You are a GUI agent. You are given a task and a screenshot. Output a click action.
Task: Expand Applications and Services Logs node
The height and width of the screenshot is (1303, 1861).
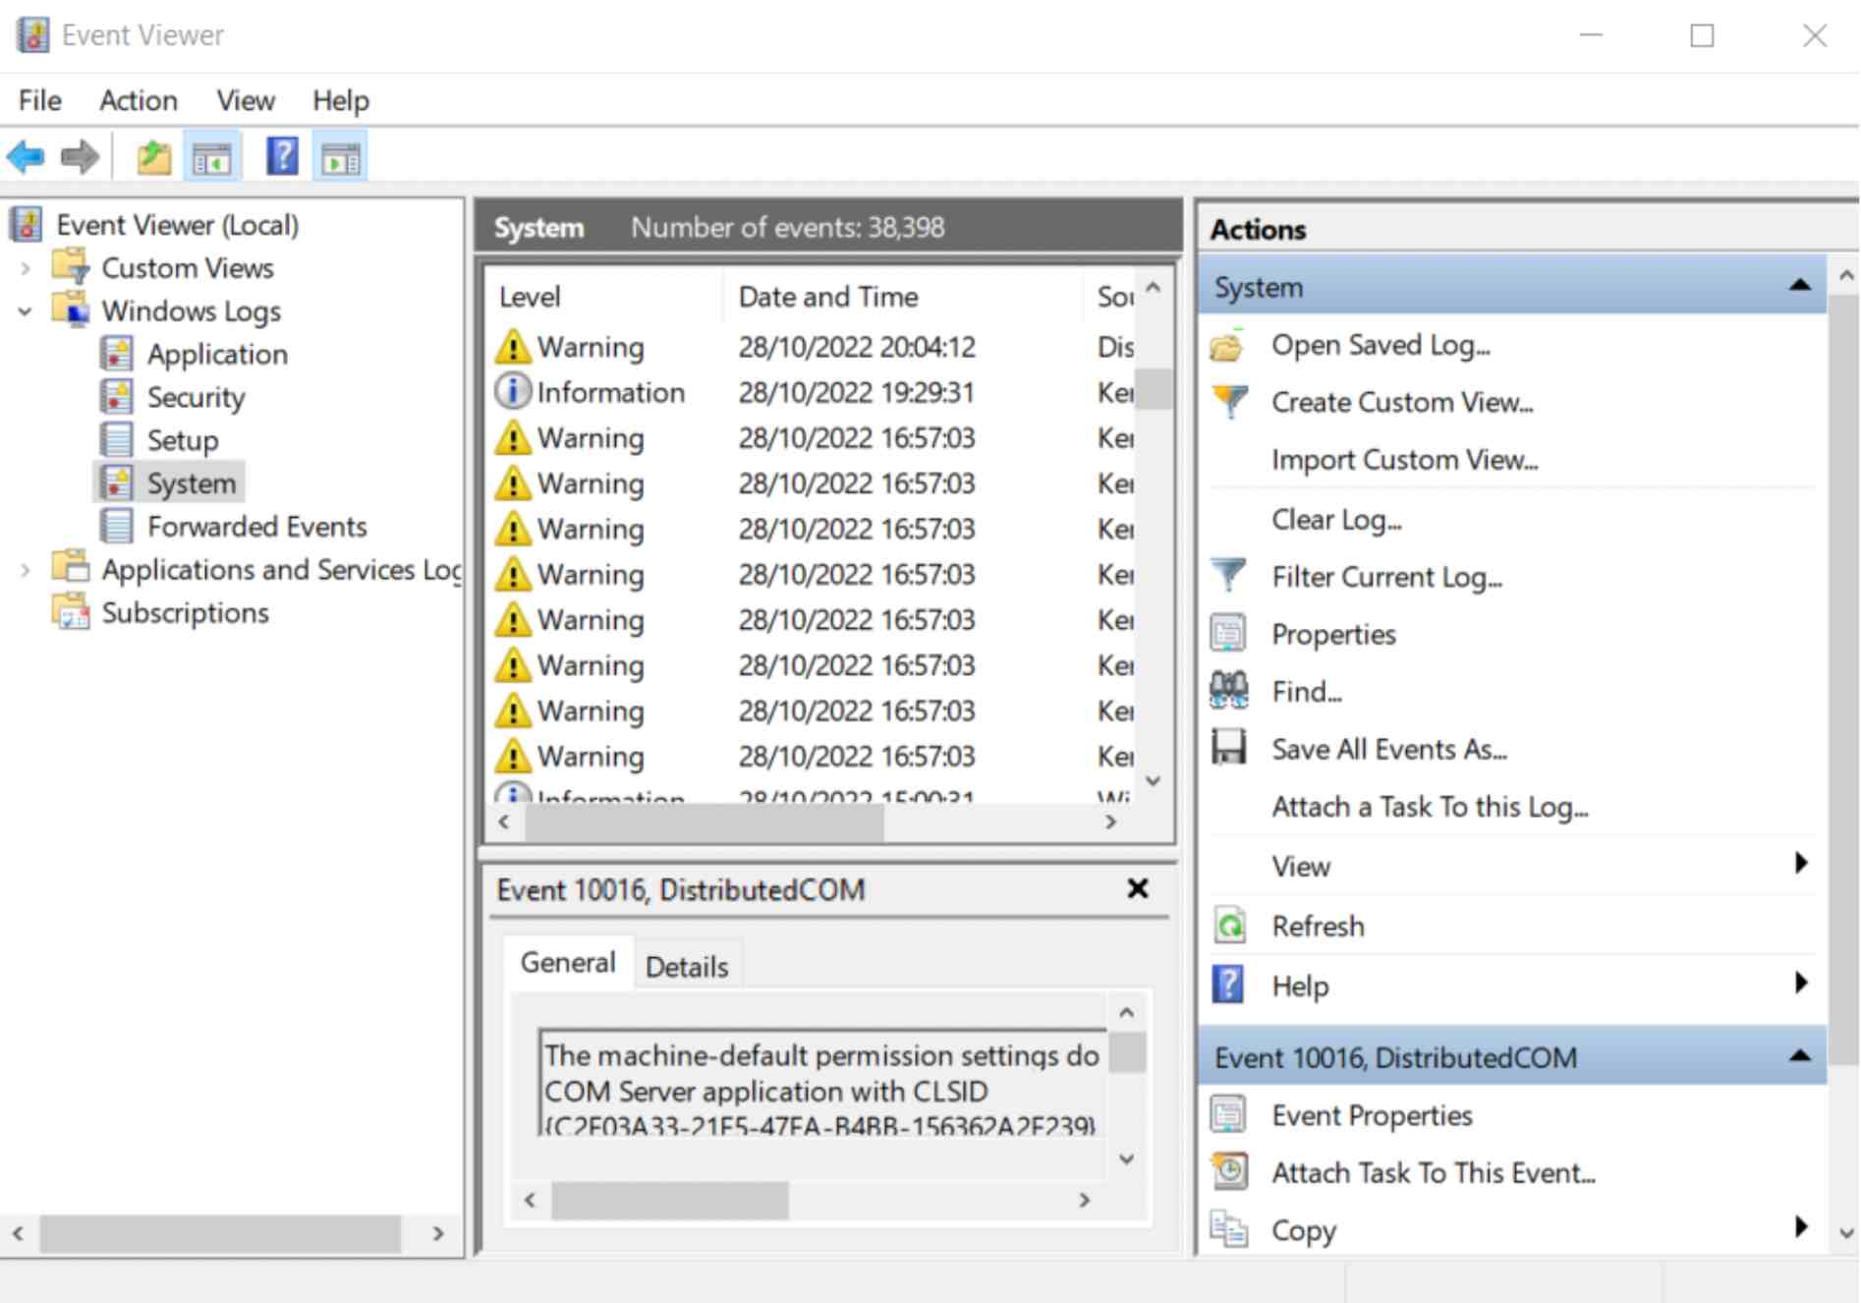click(x=26, y=570)
